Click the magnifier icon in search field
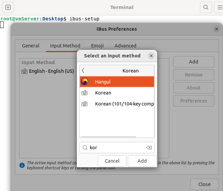 pyautogui.click(x=85, y=148)
